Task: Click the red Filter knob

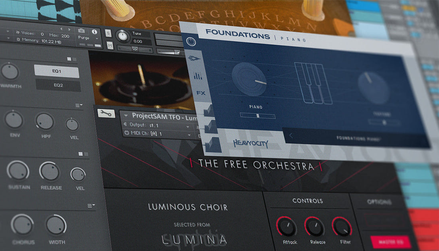Action: (342, 227)
